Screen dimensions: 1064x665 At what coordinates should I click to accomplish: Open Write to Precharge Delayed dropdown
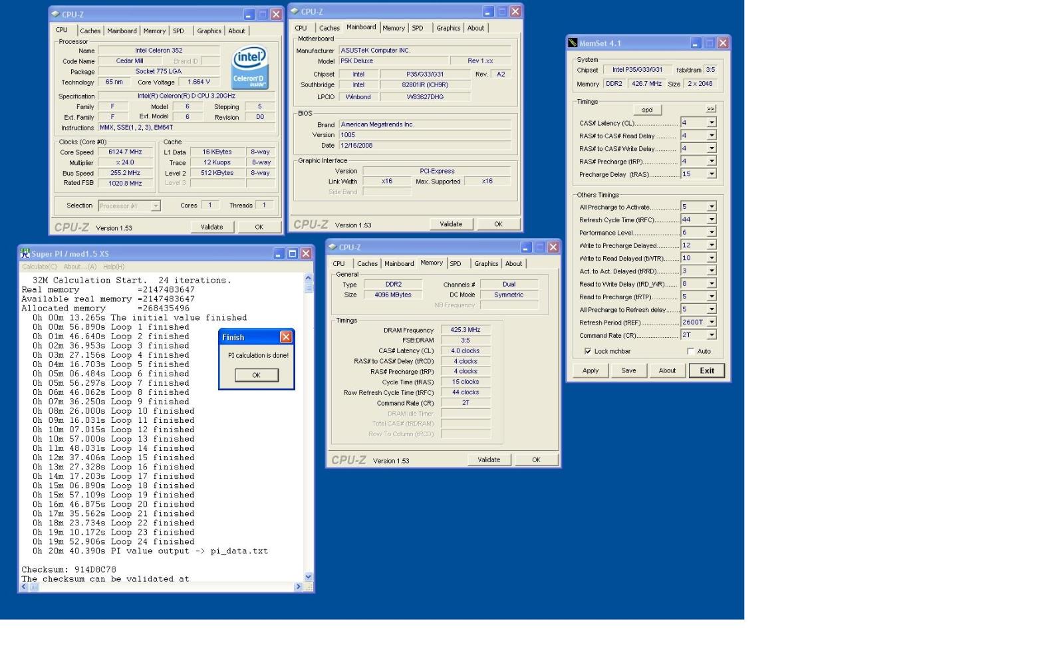pyautogui.click(x=712, y=245)
